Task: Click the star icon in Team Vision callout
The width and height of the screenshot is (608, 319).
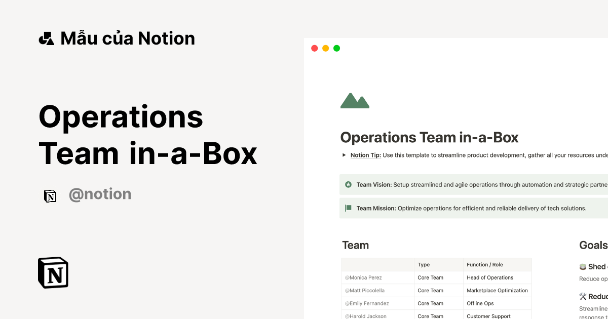Action: click(x=348, y=184)
